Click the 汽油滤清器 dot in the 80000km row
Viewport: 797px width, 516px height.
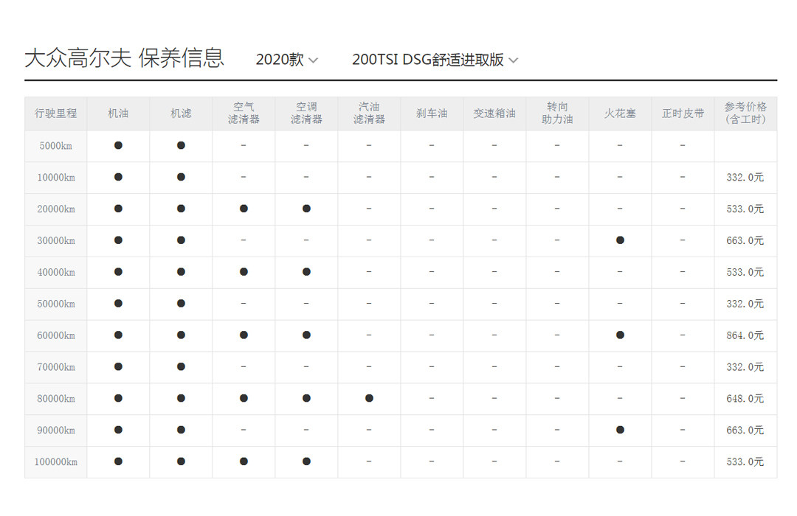pyautogui.click(x=369, y=399)
